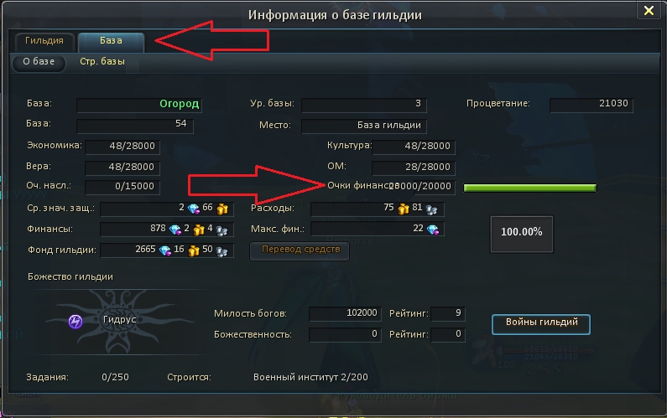
Task: Open Войны гильдий button
Action: (541, 324)
